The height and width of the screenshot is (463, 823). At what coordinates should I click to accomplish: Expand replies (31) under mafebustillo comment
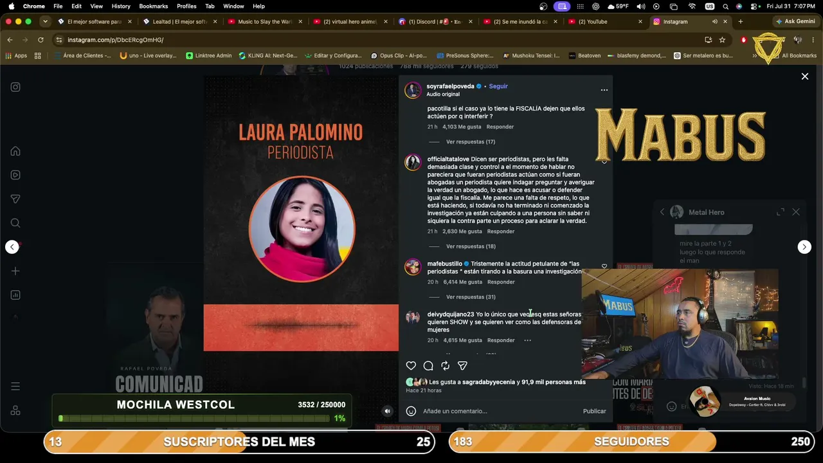tap(471, 297)
